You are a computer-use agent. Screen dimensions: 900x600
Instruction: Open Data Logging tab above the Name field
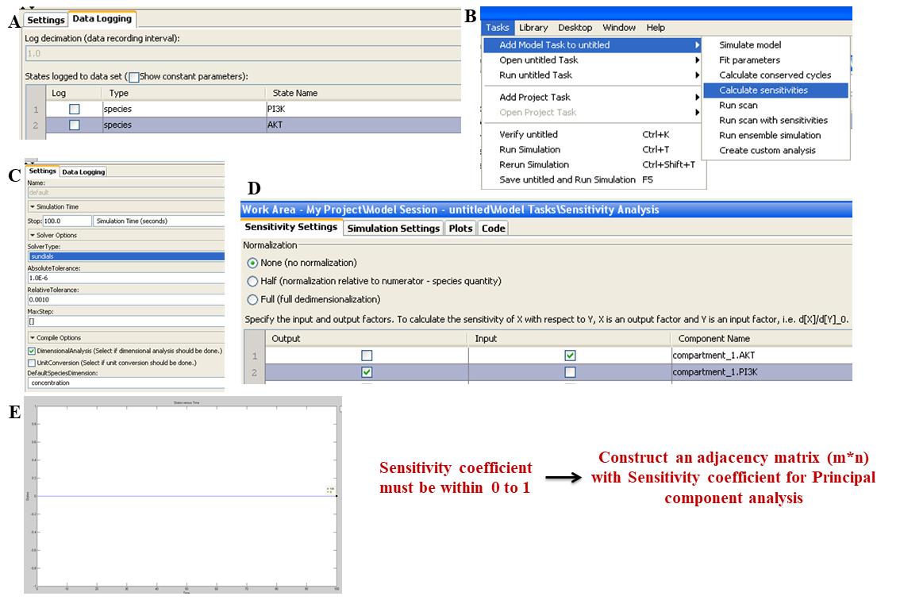84,171
